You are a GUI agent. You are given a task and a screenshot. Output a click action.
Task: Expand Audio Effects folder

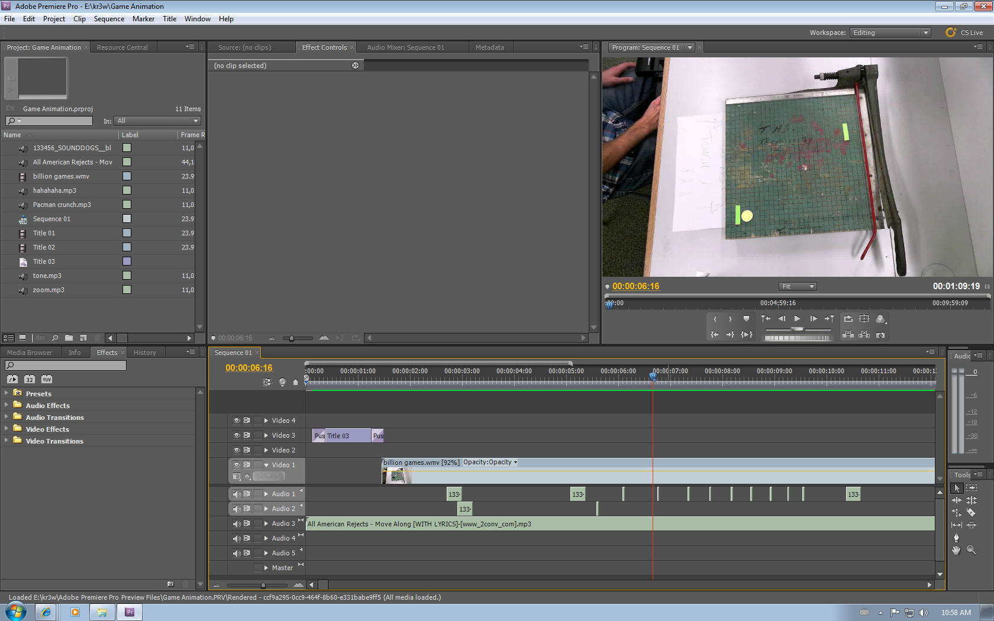click(7, 405)
